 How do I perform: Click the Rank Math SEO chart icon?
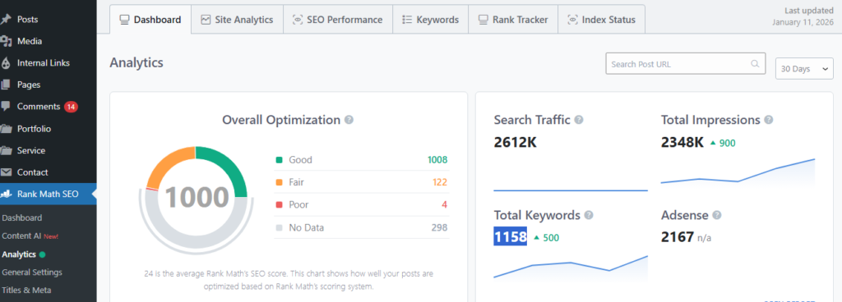coord(6,194)
